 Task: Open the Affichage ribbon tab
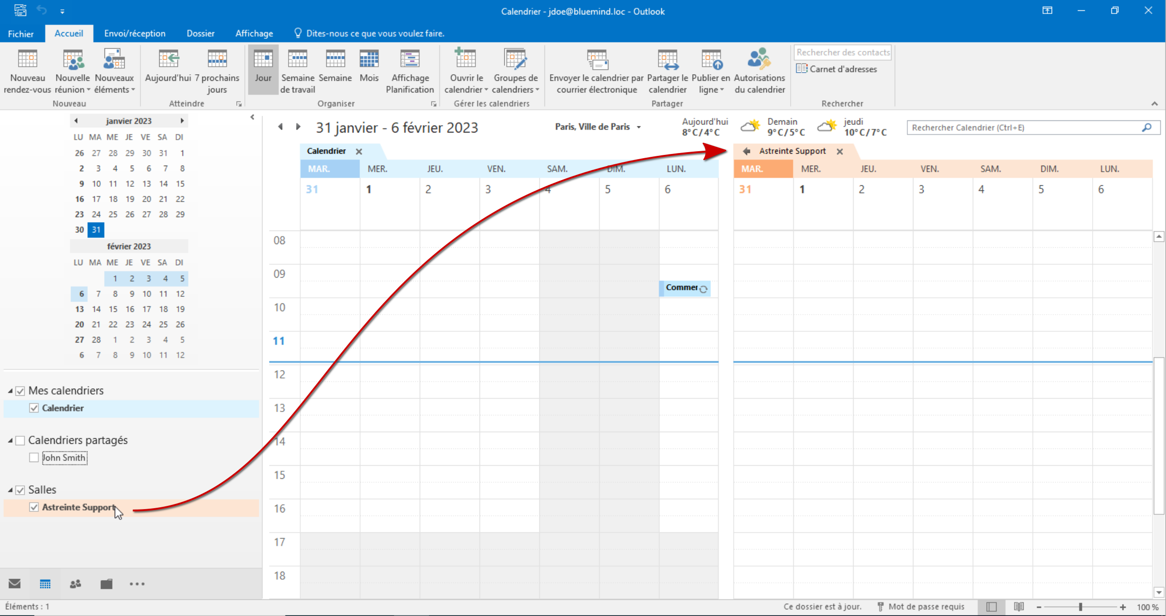pyautogui.click(x=254, y=33)
